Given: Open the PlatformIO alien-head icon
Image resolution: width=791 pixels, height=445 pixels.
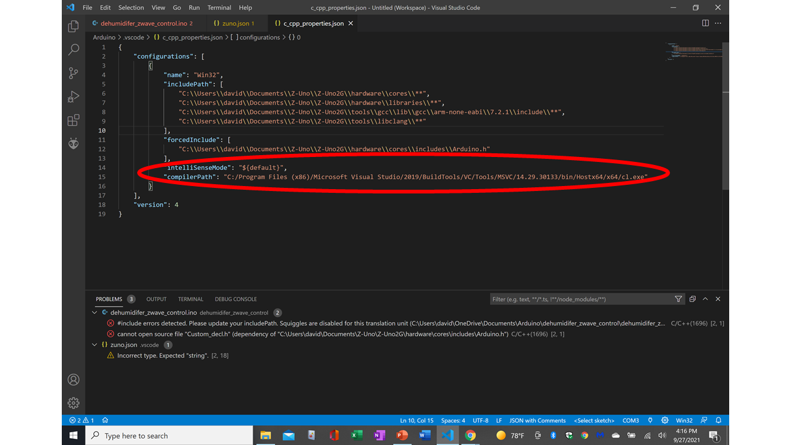Looking at the screenshot, I should [x=74, y=143].
